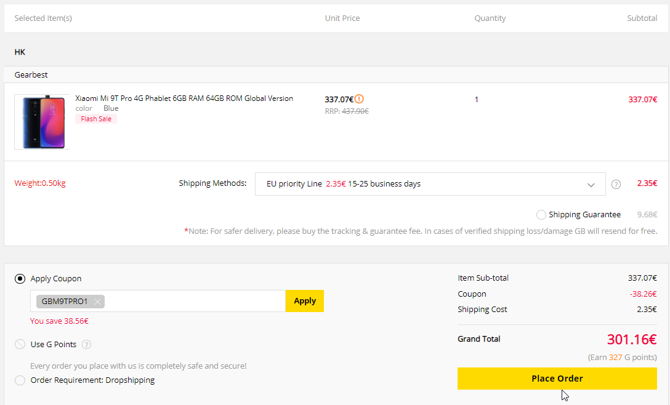
Task: Click the Grand Total amount 301.16€
Action: (x=632, y=339)
